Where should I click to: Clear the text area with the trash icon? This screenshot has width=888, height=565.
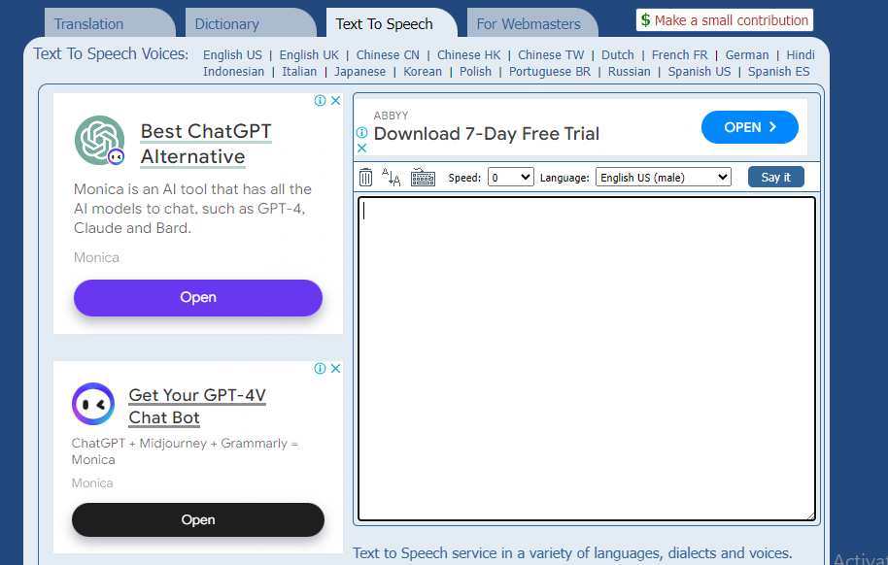click(x=366, y=176)
